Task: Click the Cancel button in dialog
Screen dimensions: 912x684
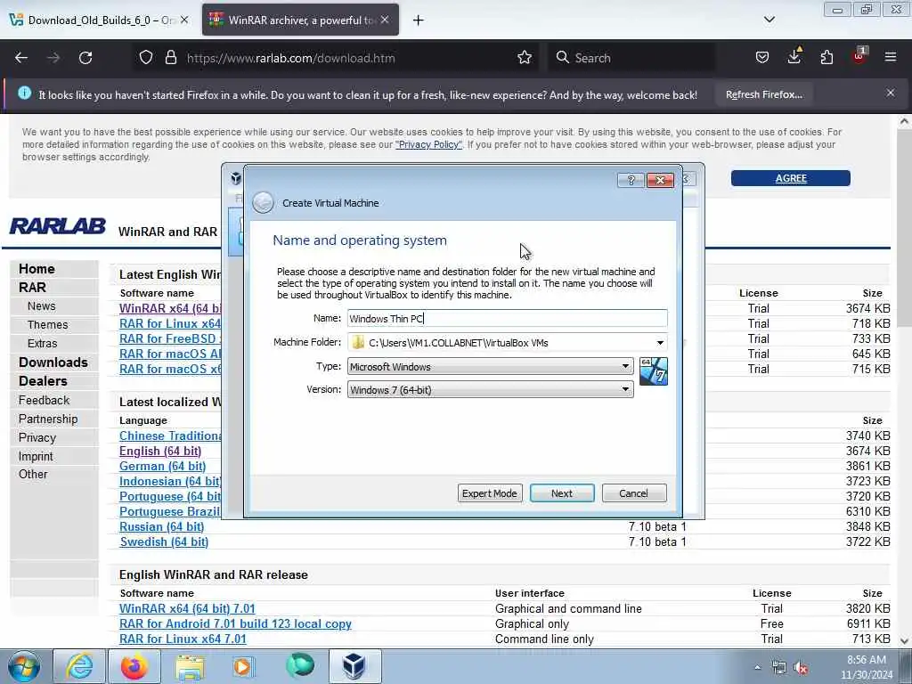Action: coord(633,493)
